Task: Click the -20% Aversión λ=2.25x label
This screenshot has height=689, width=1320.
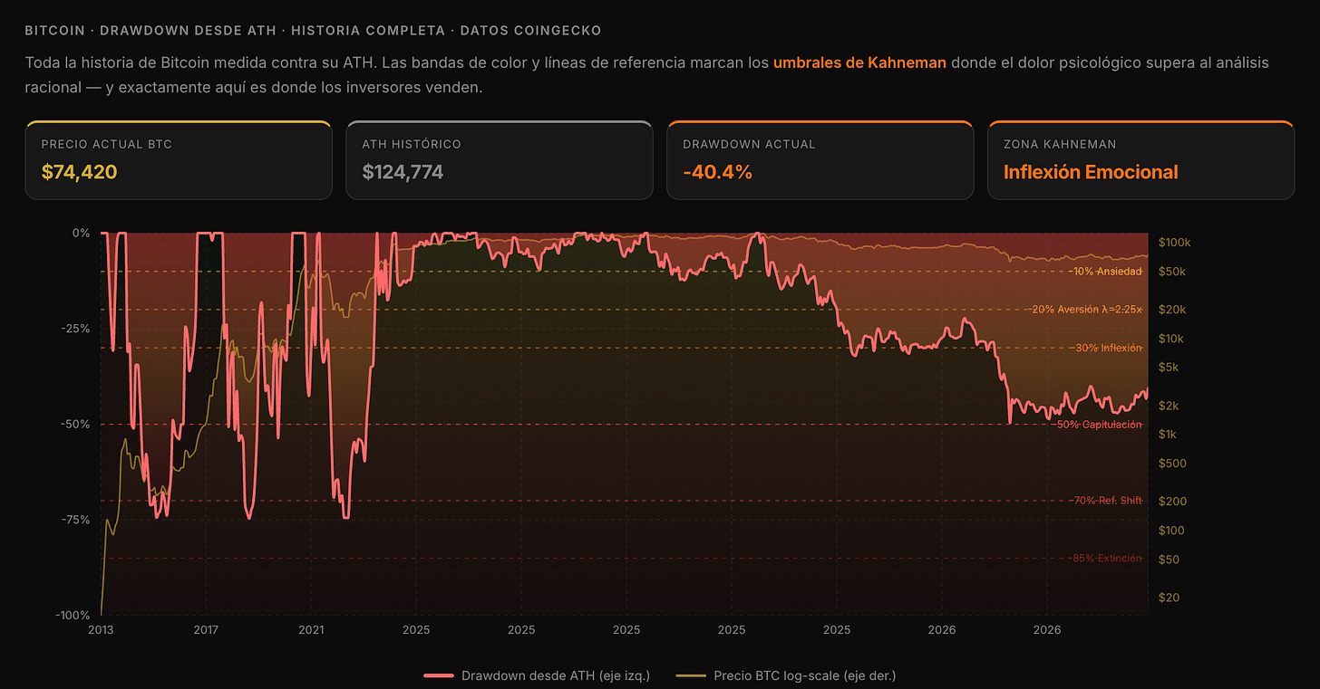Action: pos(1085,309)
